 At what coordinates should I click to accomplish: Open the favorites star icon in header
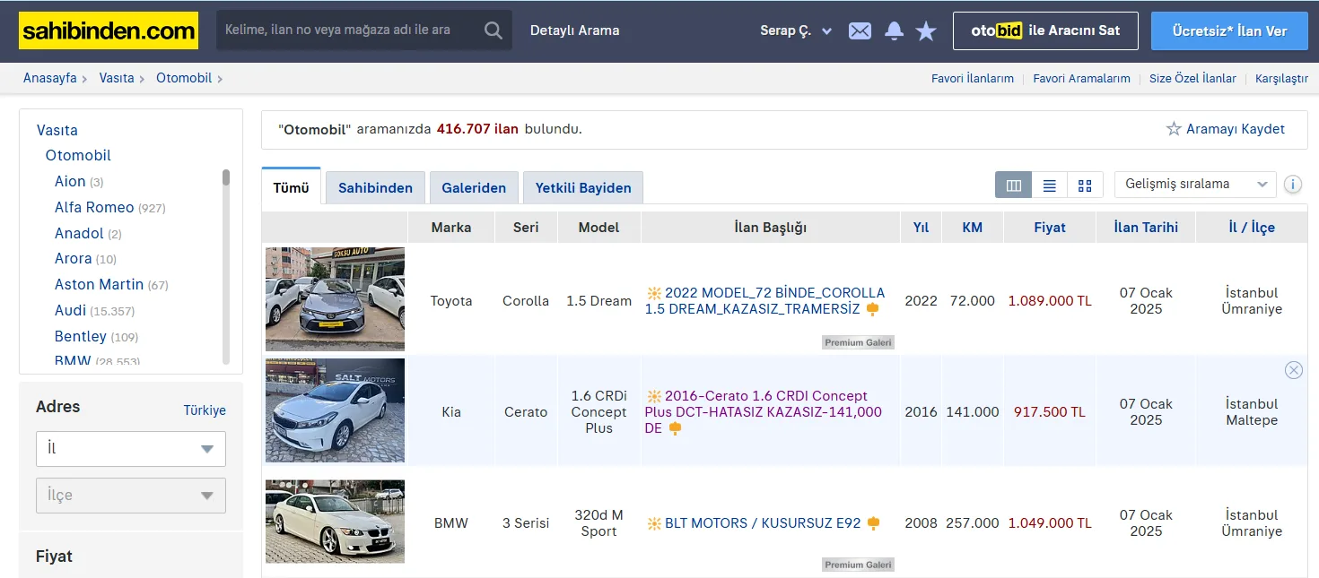926,30
